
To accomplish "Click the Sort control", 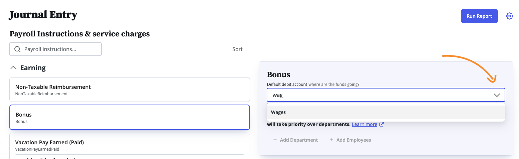I will (237, 49).
